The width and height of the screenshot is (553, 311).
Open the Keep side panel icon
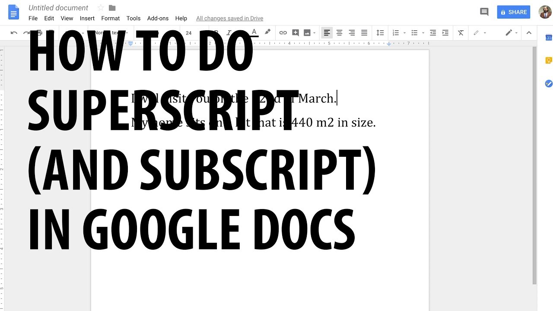point(549,60)
